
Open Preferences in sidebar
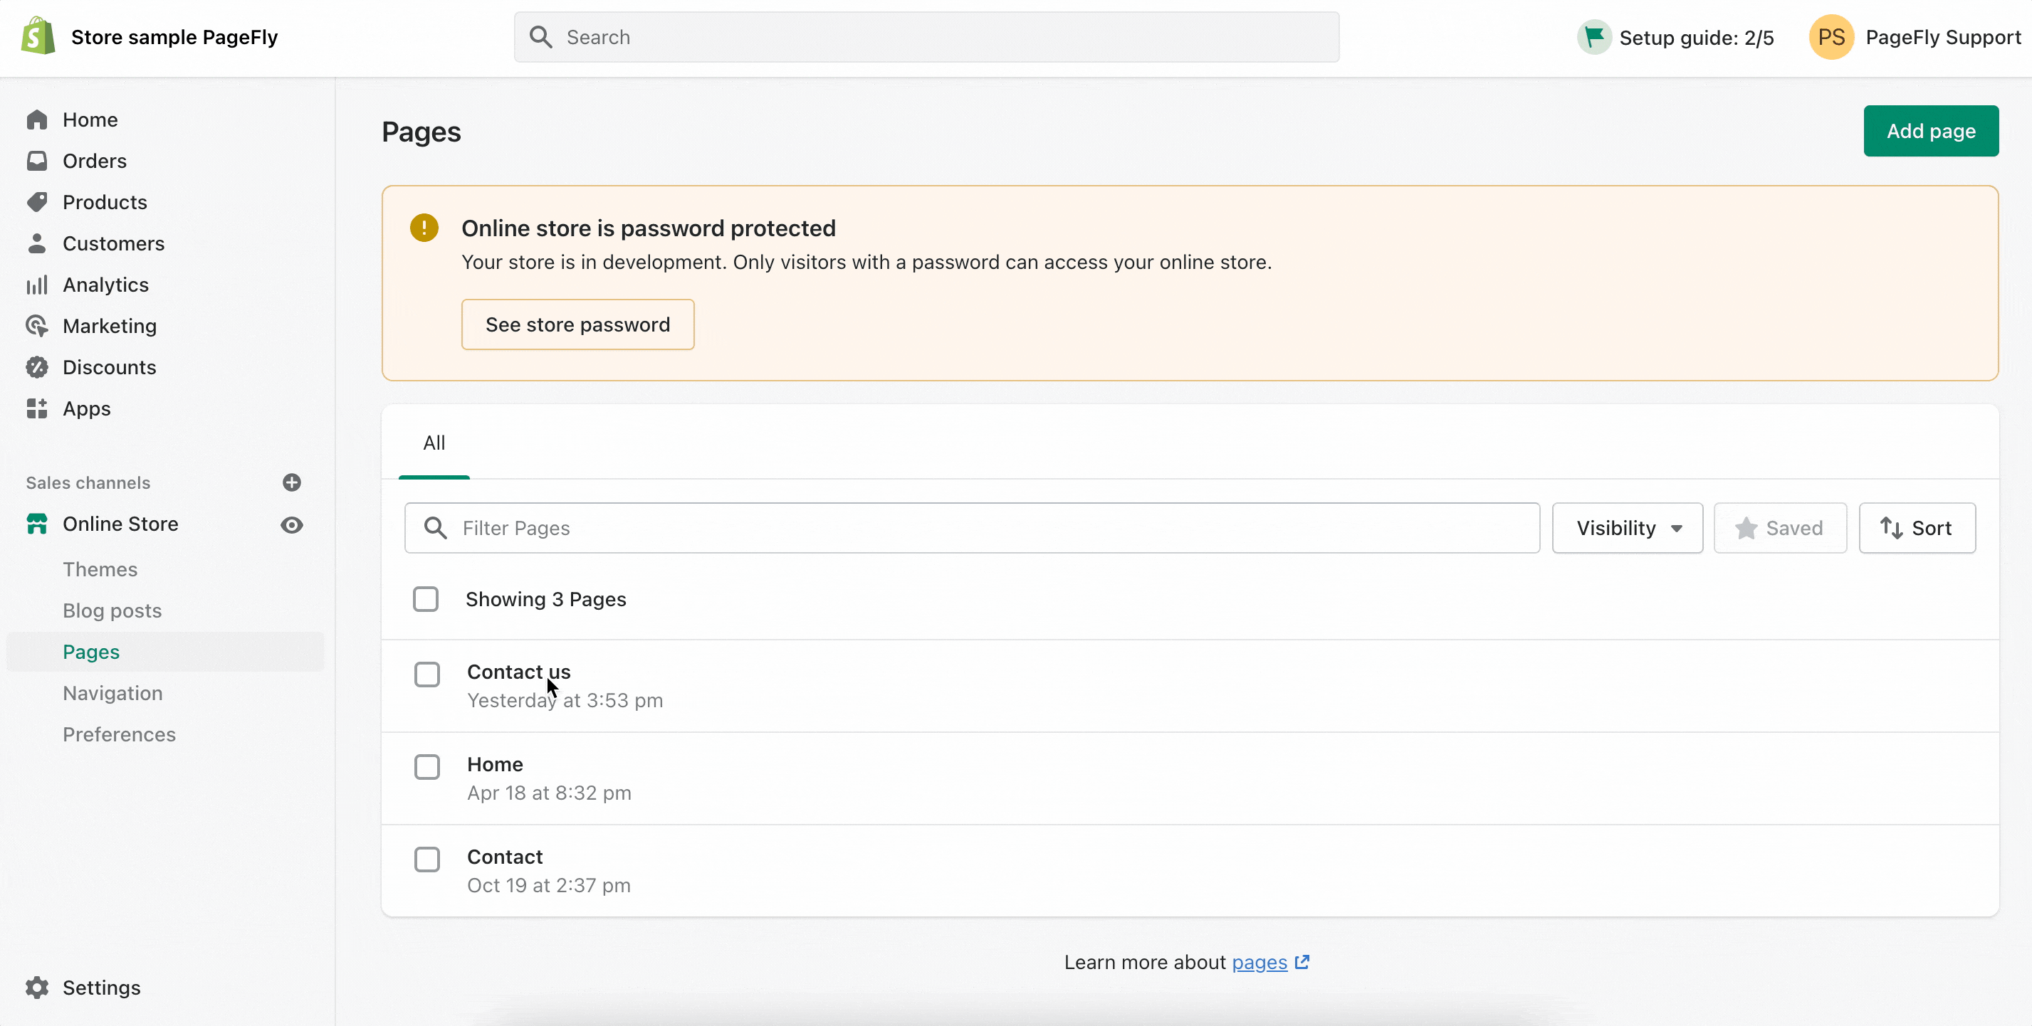[x=119, y=734]
